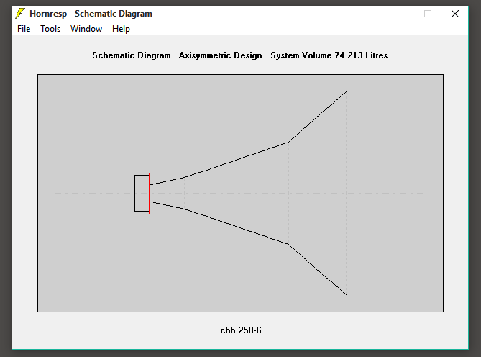Close the Schematic Diagram window
Viewport: 481px width, 357px height.
pos(455,14)
